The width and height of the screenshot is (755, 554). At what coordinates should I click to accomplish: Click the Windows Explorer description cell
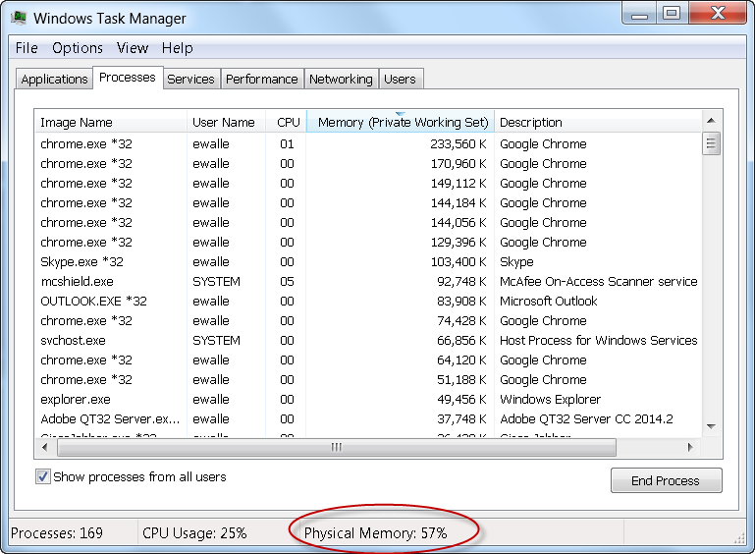point(551,400)
